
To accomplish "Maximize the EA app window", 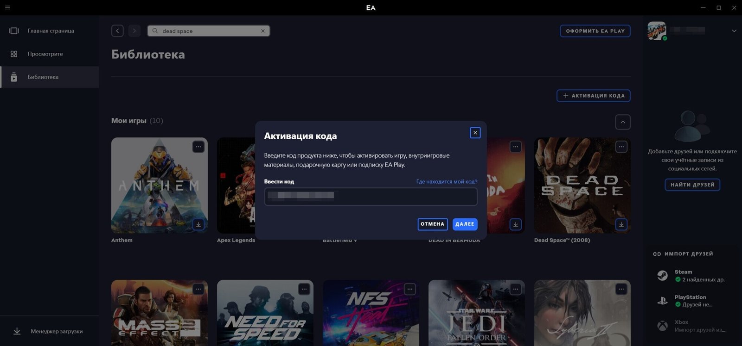I will [719, 7].
